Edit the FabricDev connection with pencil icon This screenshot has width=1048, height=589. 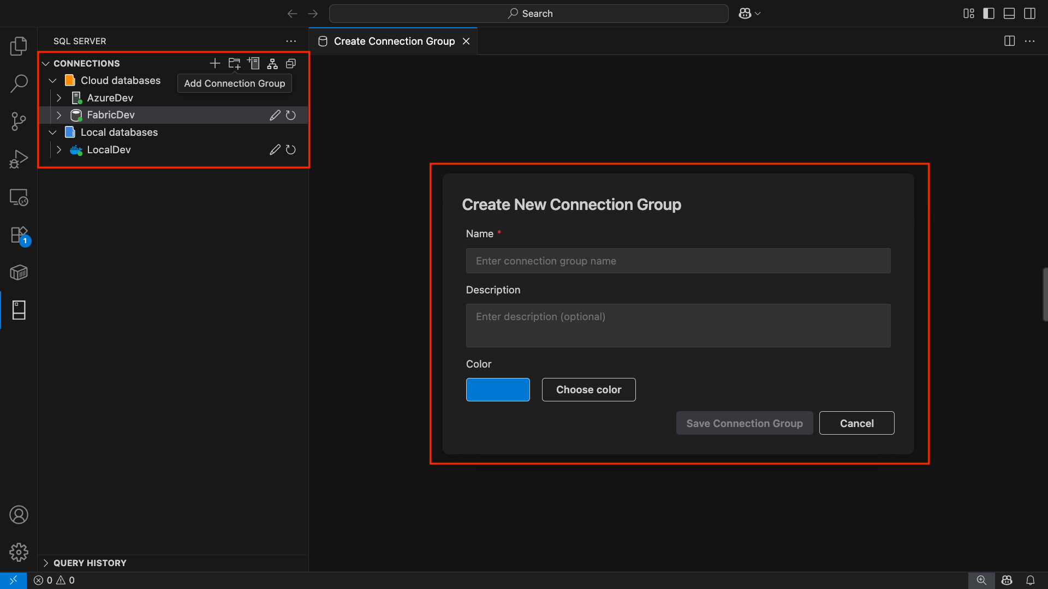point(275,115)
